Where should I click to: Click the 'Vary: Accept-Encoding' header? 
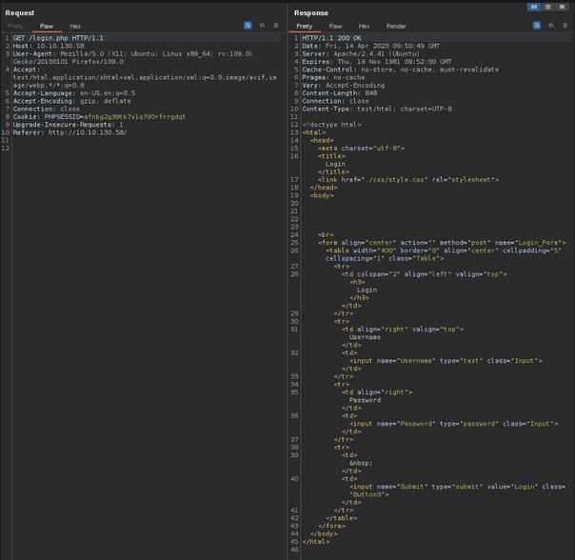coord(344,85)
